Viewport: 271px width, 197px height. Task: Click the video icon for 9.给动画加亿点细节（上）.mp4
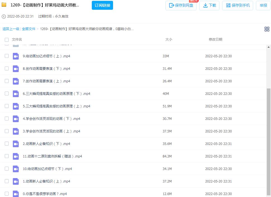(x=16, y=56)
